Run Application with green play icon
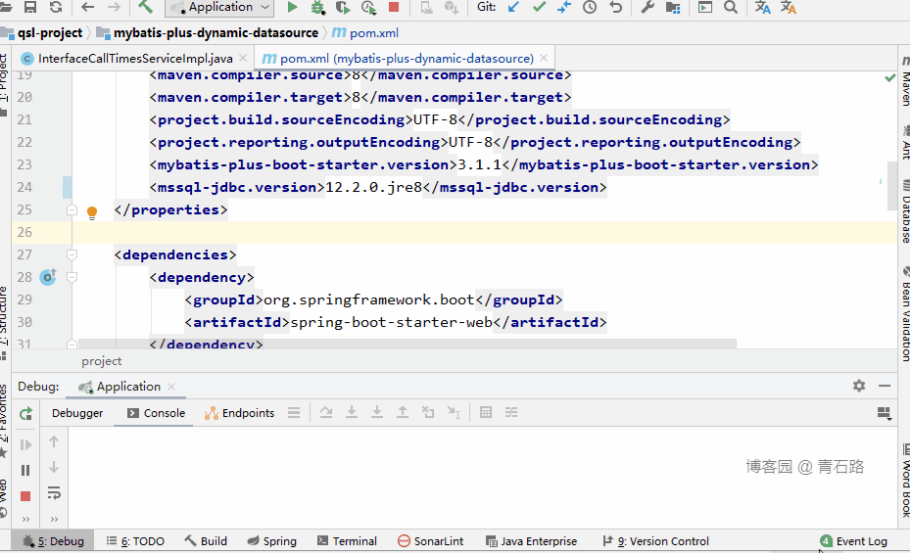Image resolution: width=910 pixels, height=553 pixels. pos(293,7)
